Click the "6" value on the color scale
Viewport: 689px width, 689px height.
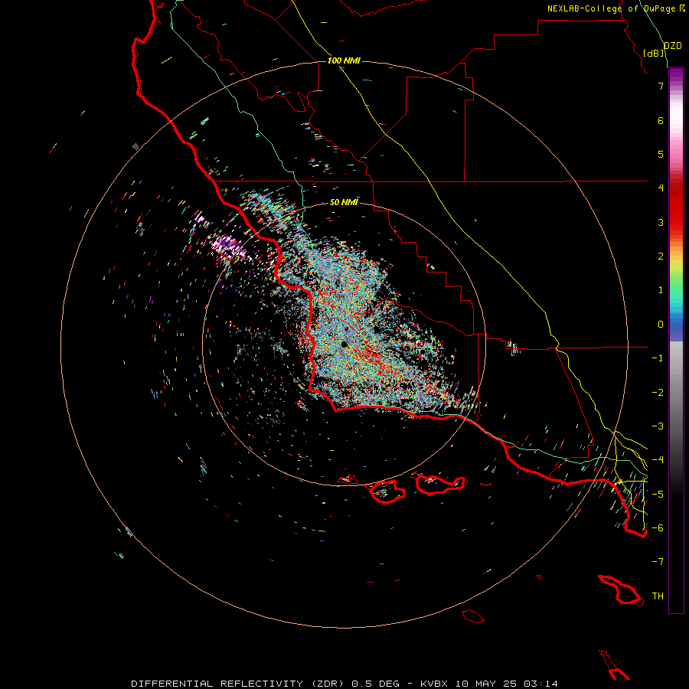click(661, 120)
